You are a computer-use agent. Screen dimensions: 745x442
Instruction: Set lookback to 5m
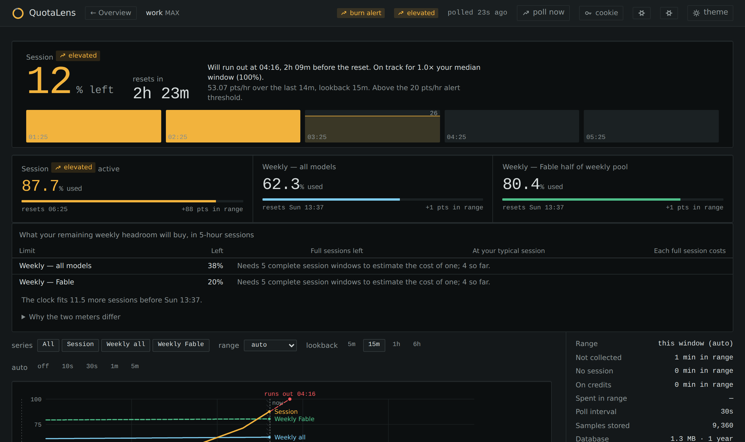pyautogui.click(x=352, y=345)
